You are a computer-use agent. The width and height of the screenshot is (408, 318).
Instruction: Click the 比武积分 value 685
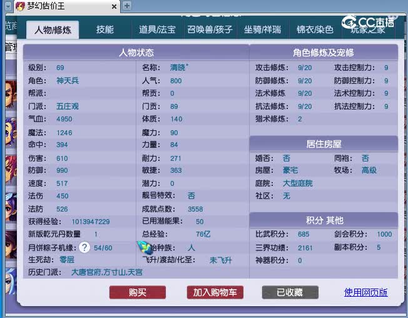[x=303, y=234]
